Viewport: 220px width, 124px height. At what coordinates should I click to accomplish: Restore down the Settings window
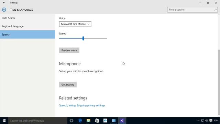208,3
